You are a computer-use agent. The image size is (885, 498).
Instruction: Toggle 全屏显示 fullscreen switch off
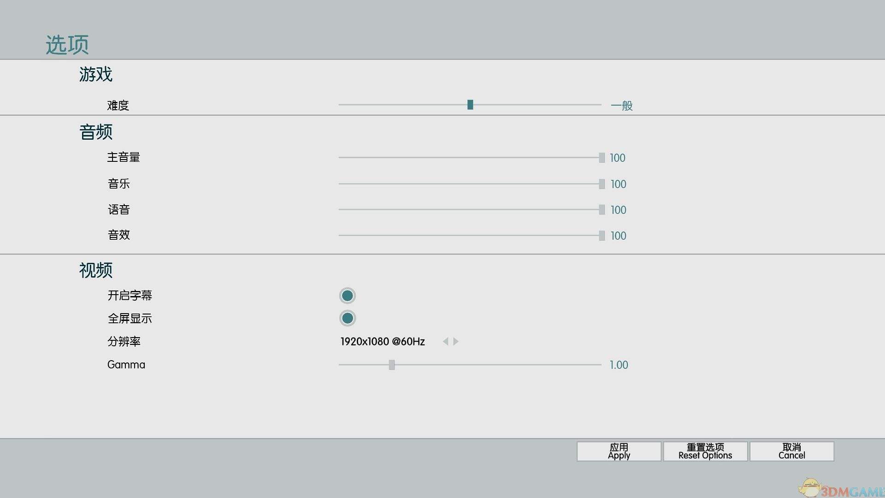pos(347,318)
